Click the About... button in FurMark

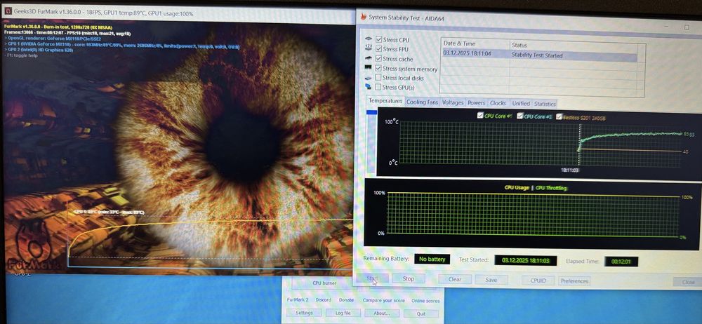point(382,313)
